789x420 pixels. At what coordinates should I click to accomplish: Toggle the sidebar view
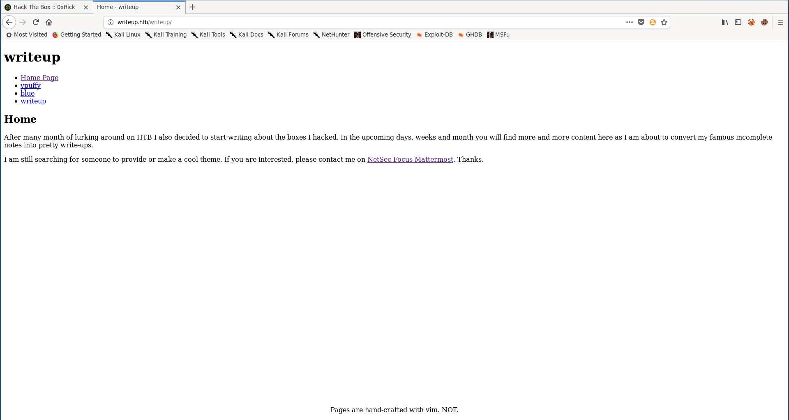738,22
